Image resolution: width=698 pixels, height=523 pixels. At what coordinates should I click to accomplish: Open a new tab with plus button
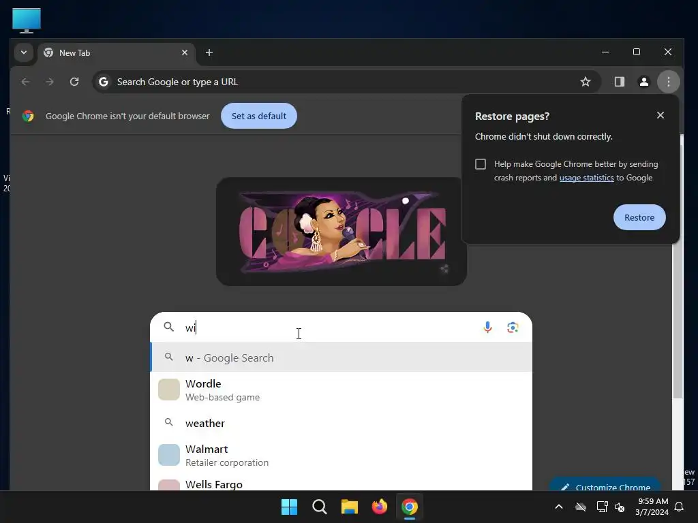point(209,52)
